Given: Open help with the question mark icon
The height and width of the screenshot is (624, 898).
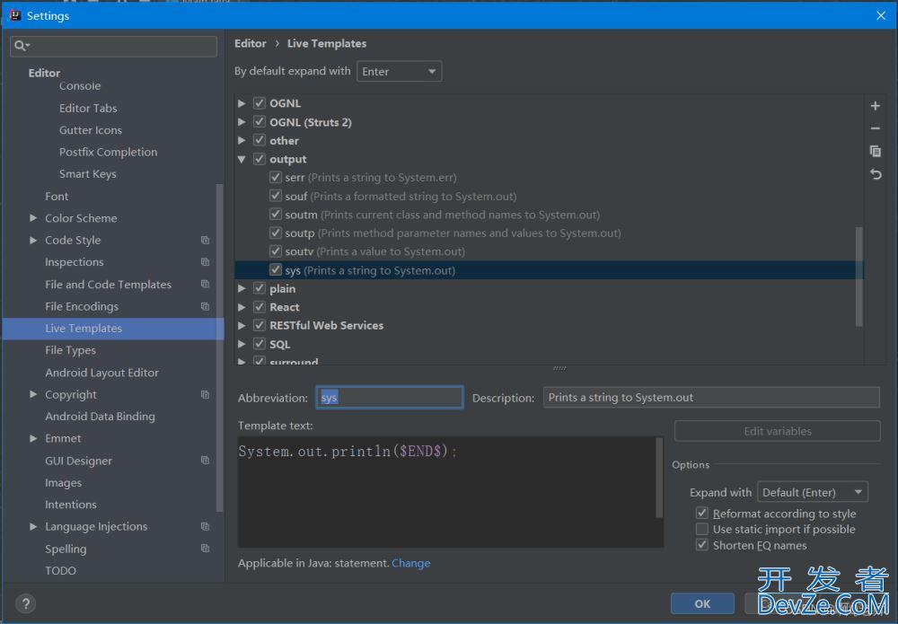Looking at the screenshot, I should [x=26, y=603].
